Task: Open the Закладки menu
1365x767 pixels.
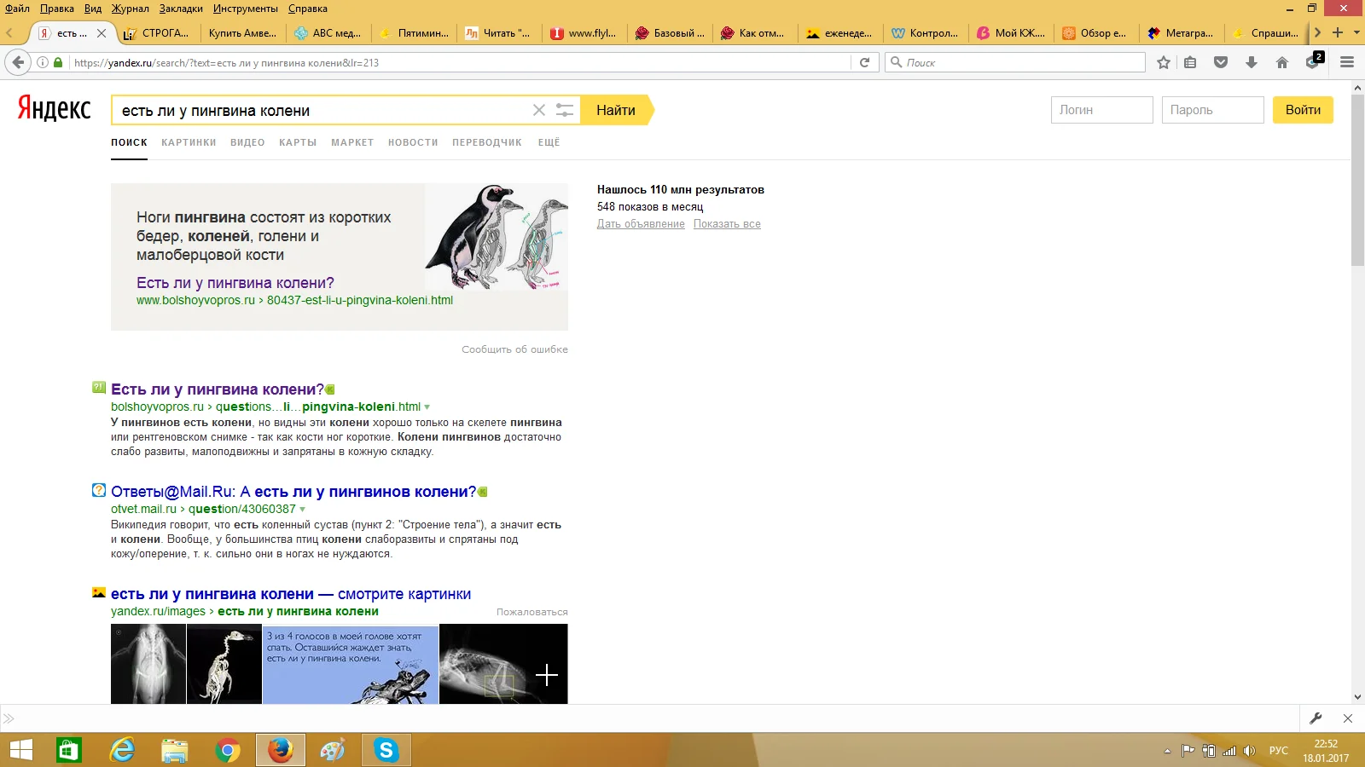Action: pyautogui.click(x=181, y=9)
